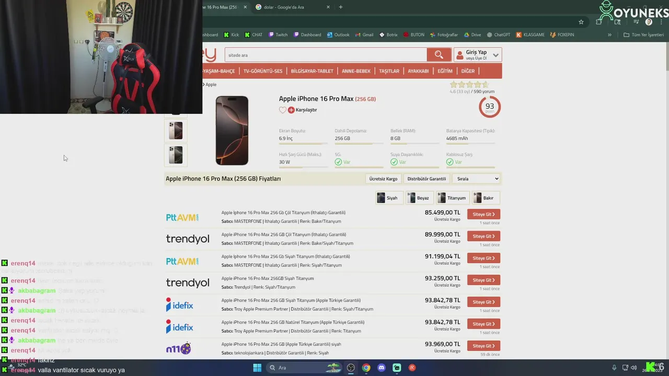
Task: Click the plus icon next to Karşılaştır
Action: 291,110
